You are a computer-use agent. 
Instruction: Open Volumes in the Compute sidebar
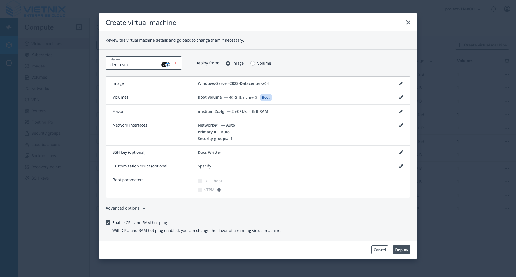54,77
